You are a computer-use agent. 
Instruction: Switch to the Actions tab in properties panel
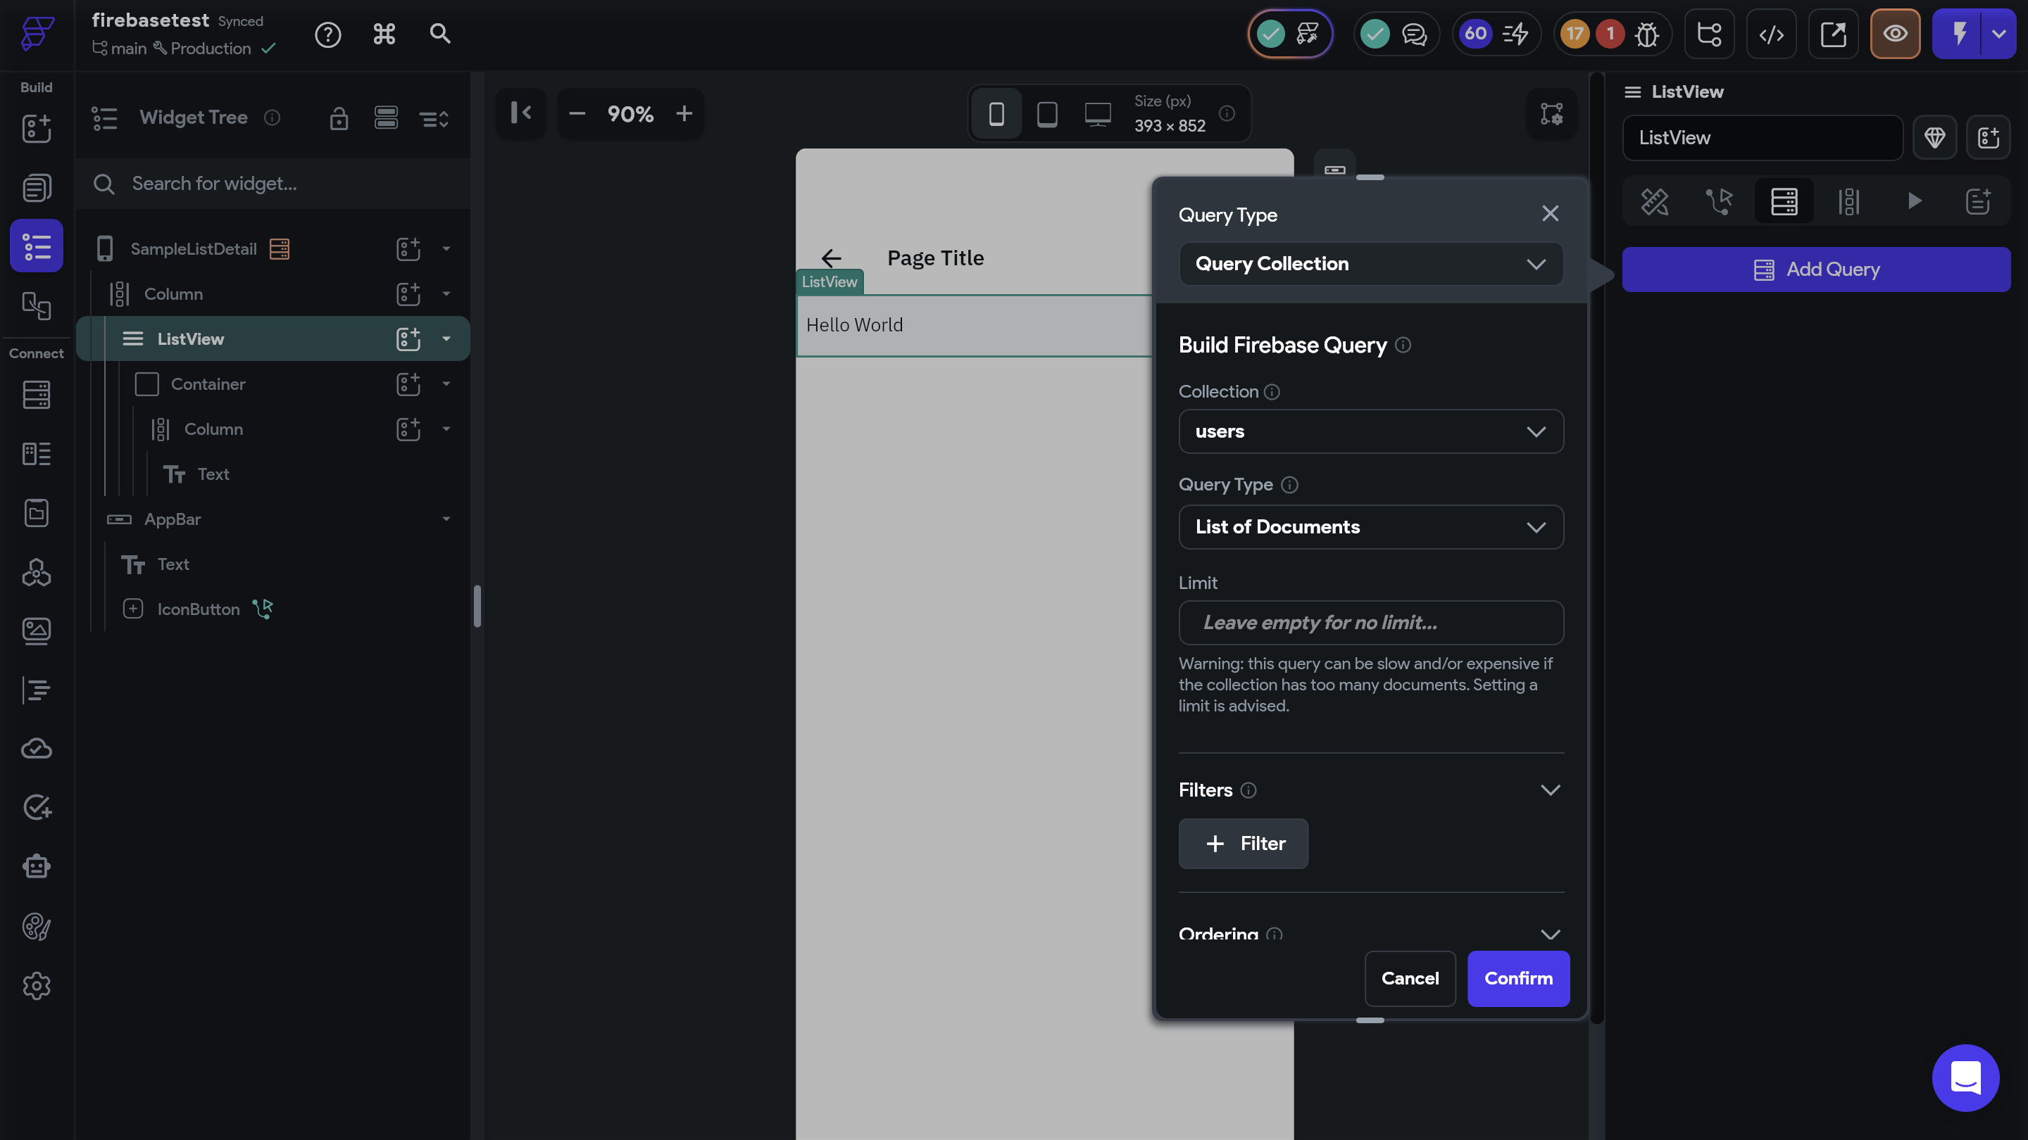(x=1720, y=201)
